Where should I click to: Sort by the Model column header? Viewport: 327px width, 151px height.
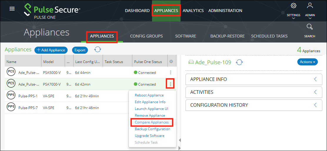pyautogui.click(x=53, y=62)
